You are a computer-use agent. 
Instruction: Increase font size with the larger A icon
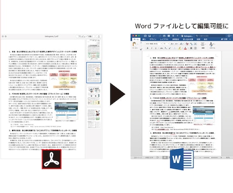click(172, 44)
